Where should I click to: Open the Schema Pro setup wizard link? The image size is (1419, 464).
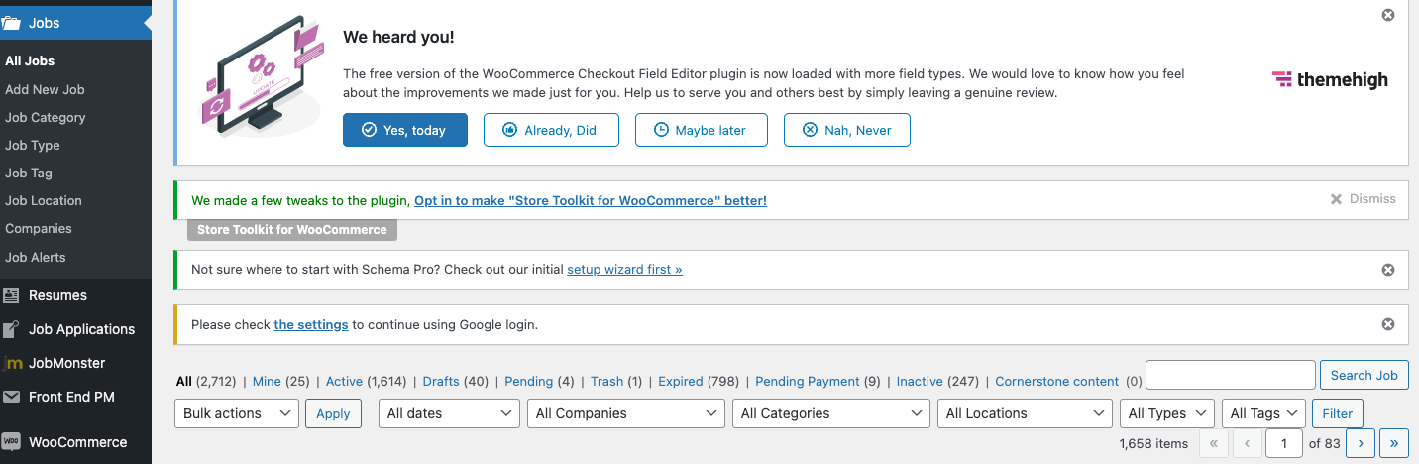click(x=624, y=269)
